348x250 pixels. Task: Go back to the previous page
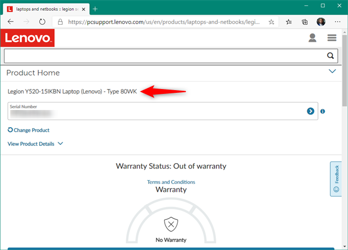click(10, 21)
